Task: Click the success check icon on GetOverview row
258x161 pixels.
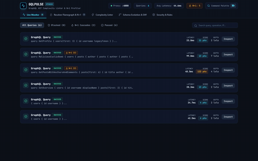Action: point(26,86)
